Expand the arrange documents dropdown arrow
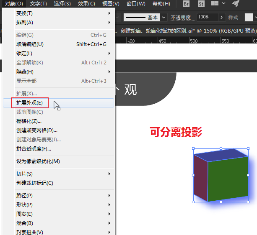 click(x=223, y=3)
